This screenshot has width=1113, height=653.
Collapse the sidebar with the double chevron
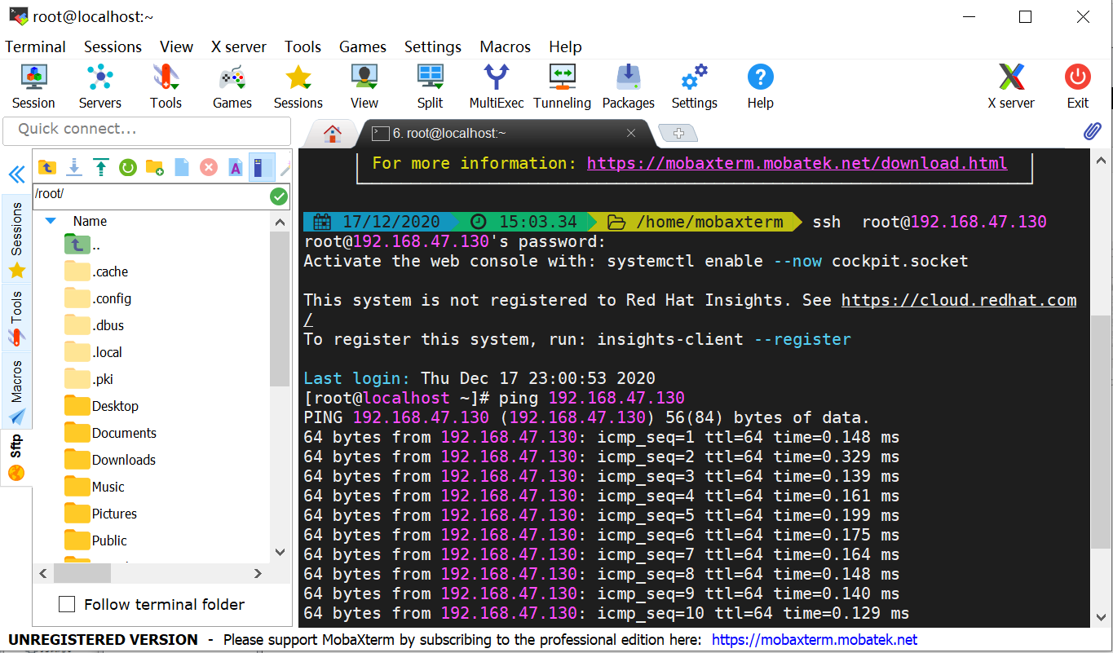point(16,174)
